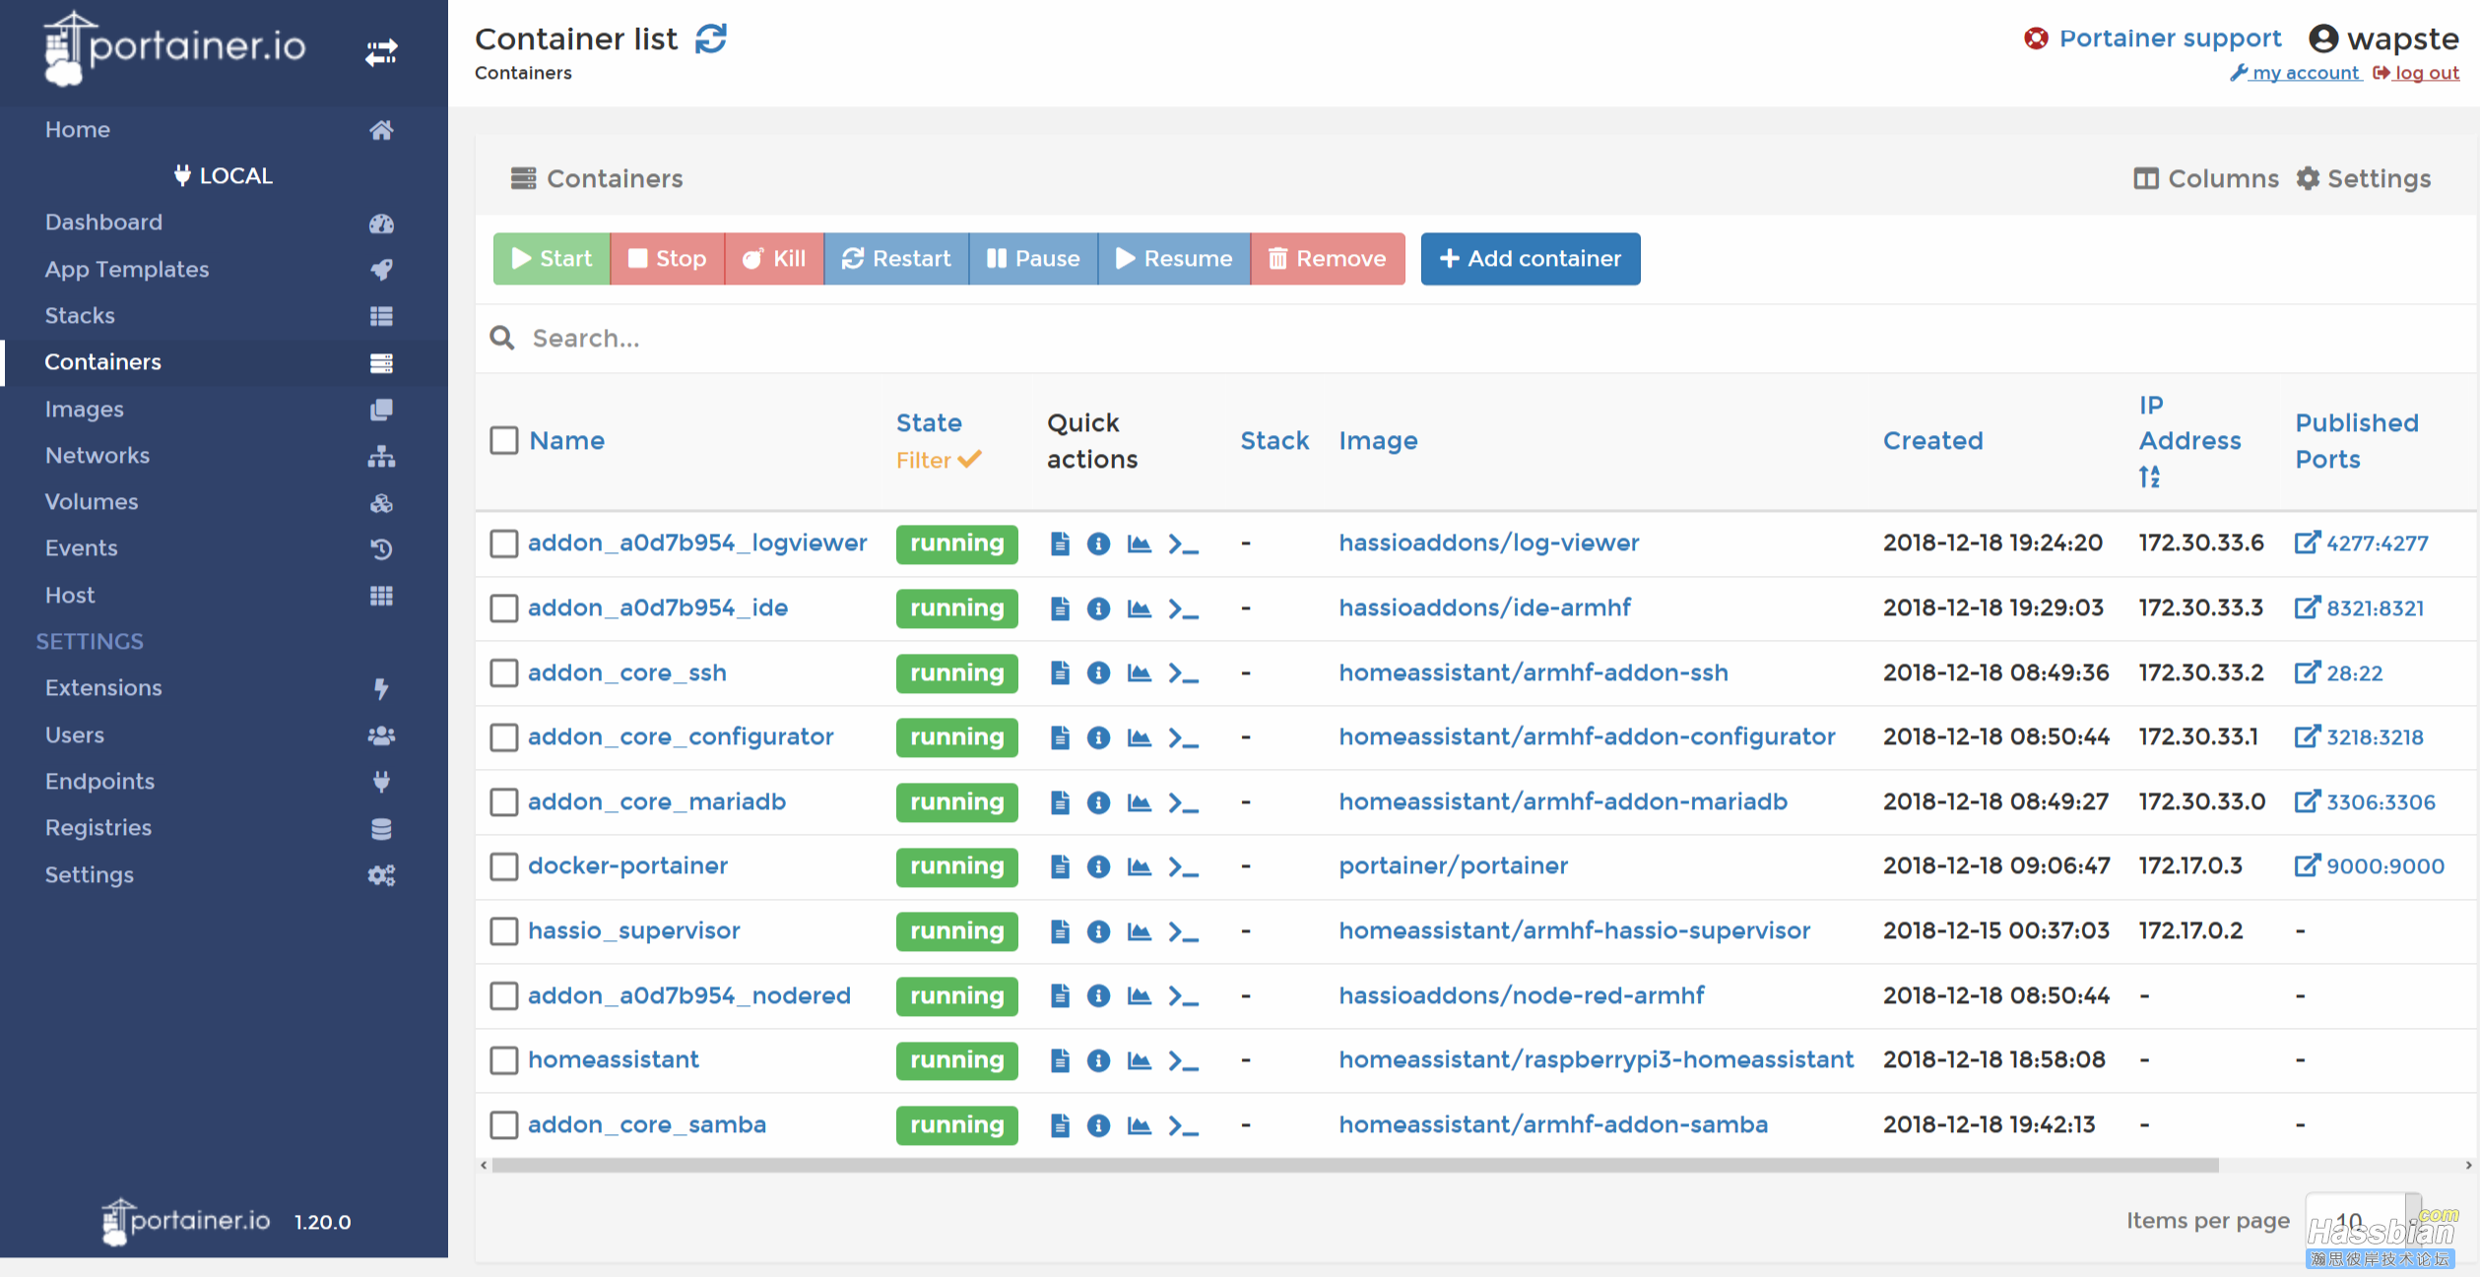Screen dimensions: 2480x1277
Task: Open stats icon for docker-portainer
Action: [x=1139, y=866]
